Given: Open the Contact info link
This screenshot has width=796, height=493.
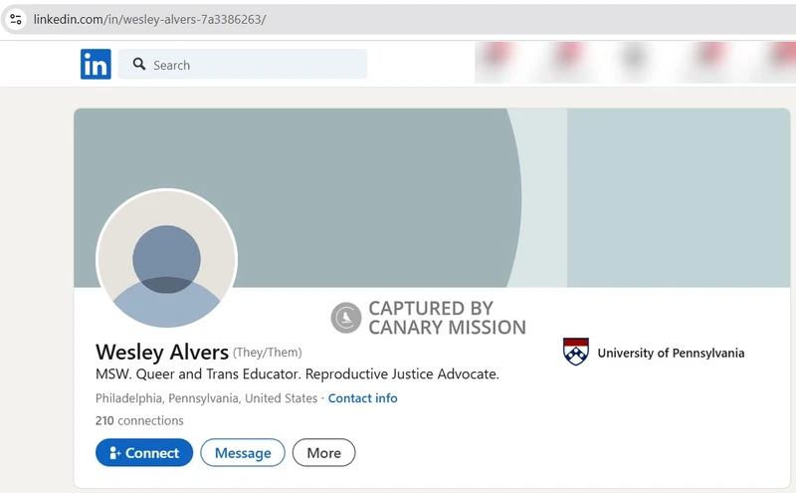Looking at the screenshot, I should pyautogui.click(x=362, y=398).
